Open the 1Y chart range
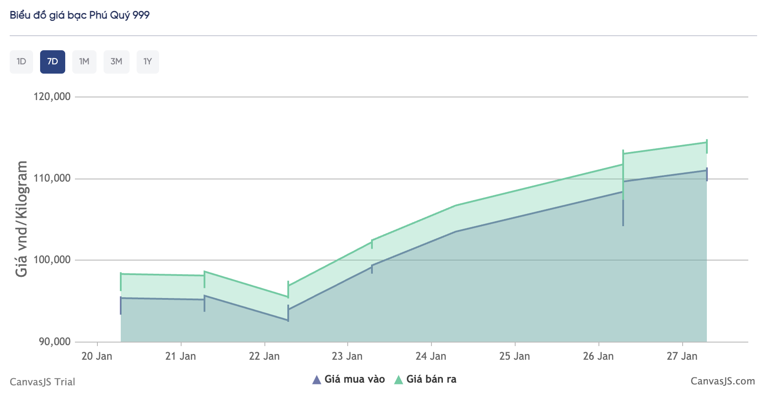This screenshot has width=758, height=395. [x=148, y=62]
